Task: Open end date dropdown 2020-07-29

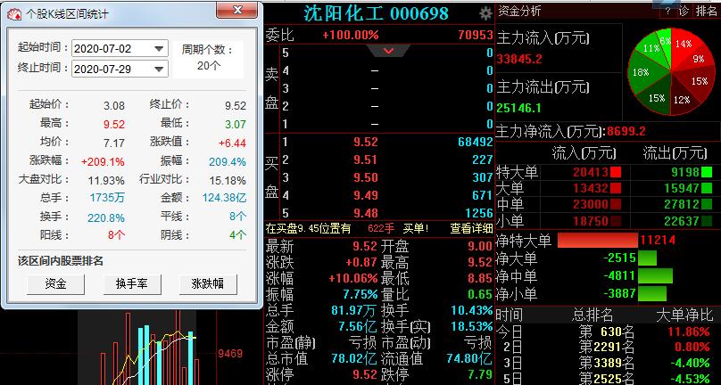Action: tap(120, 69)
